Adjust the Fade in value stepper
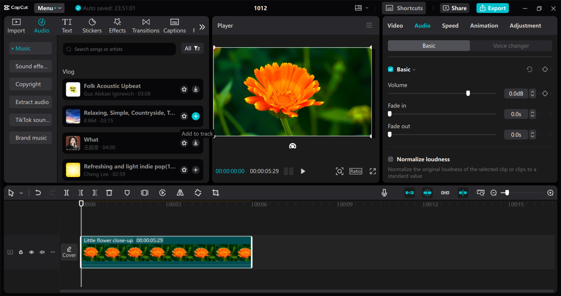This screenshot has height=296, width=561. pyautogui.click(x=533, y=114)
